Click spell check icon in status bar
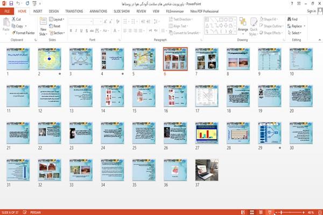This screenshot has height=215, width=323. click(25, 212)
